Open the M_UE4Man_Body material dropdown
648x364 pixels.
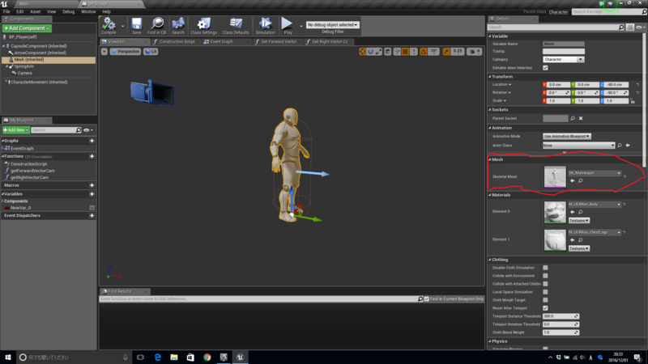click(x=595, y=205)
